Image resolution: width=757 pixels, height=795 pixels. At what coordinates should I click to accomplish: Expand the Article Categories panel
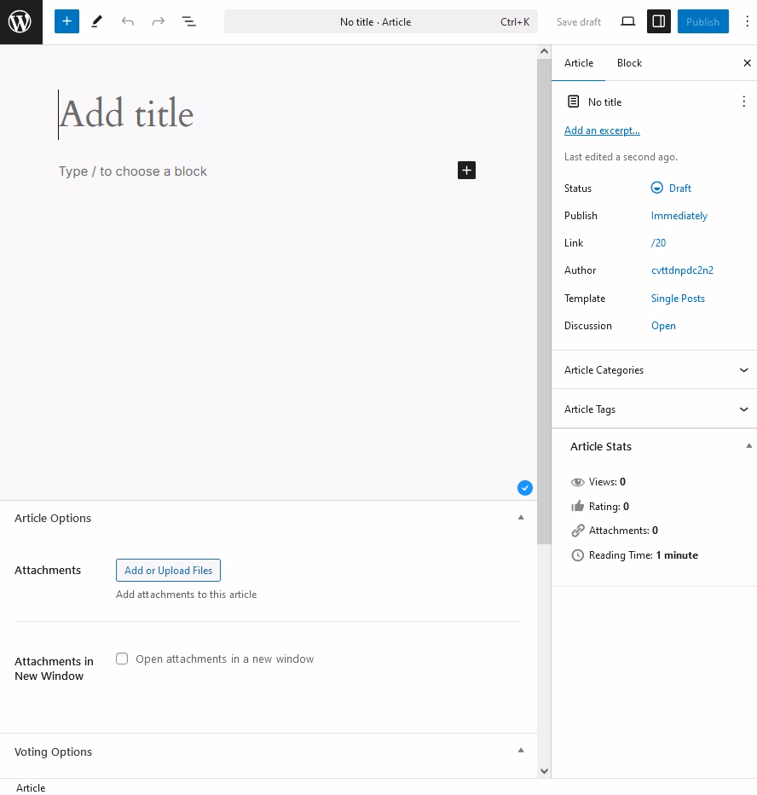pyautogui.click(x=654, y=369)
